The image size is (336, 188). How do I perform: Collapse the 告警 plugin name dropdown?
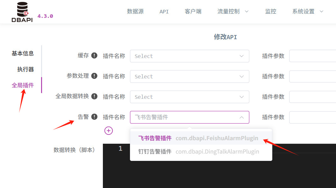(x=189, y=117)
